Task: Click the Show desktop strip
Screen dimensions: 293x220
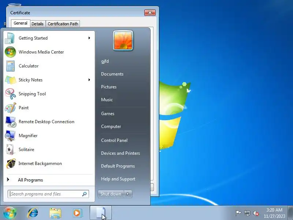Action: pos(290,213)
